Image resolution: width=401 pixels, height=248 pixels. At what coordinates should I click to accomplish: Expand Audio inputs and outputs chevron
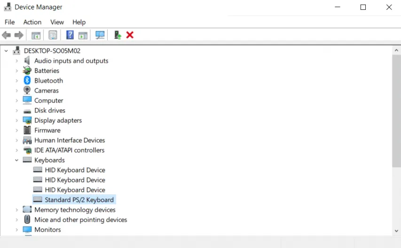pyautogui.click(x=16, y=61)
